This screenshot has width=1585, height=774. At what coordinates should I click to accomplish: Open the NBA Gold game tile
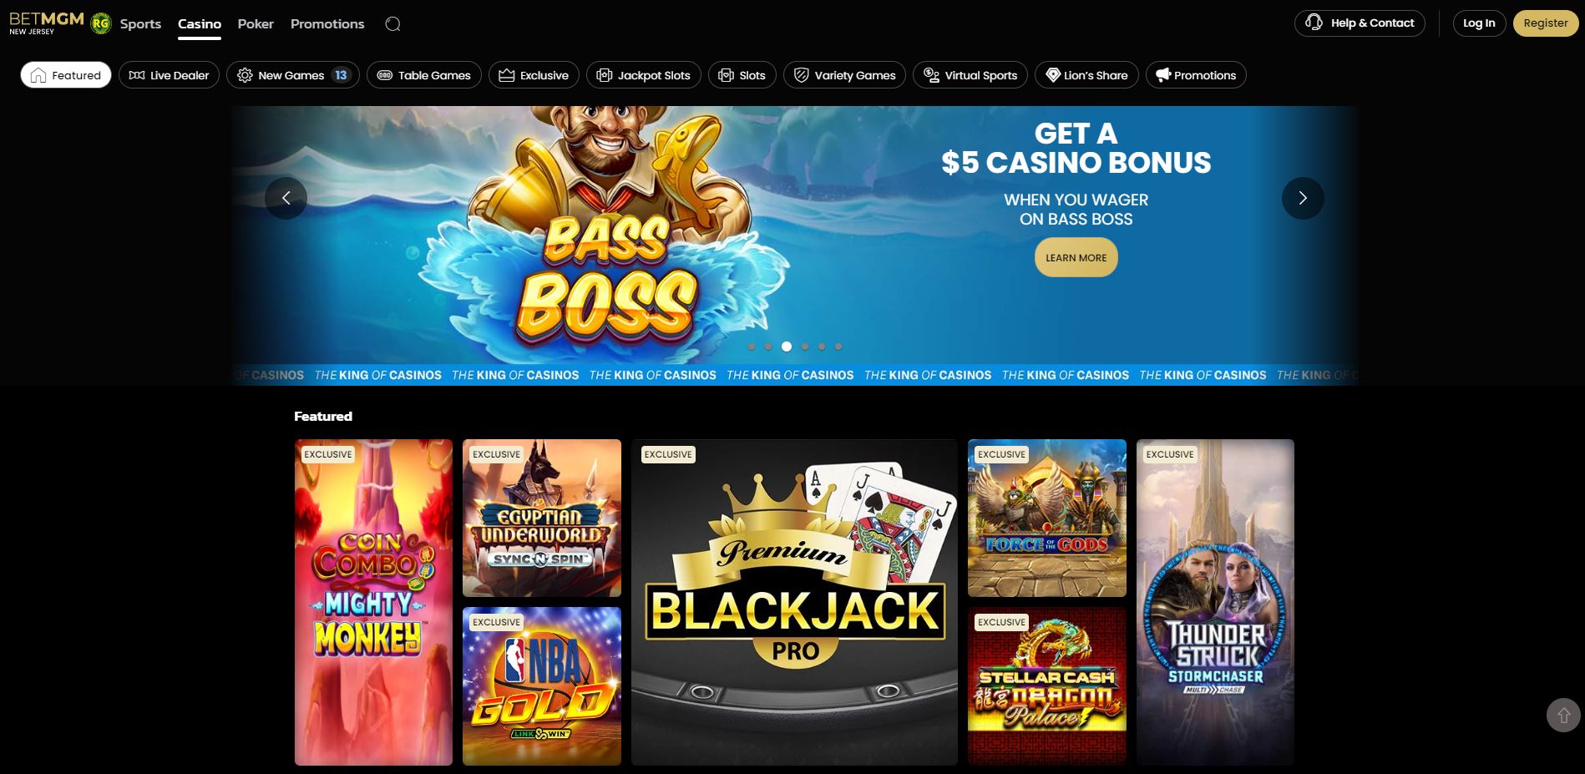tap(542, 686)
